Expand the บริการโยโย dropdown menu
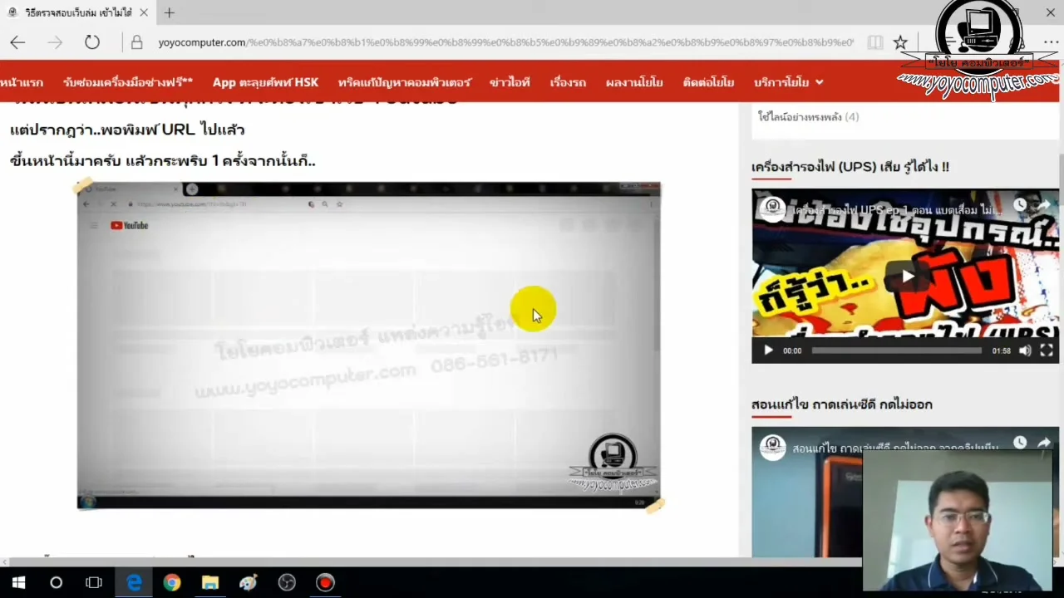This screenshot has height=598, width=1064. (x=788, y=82)
